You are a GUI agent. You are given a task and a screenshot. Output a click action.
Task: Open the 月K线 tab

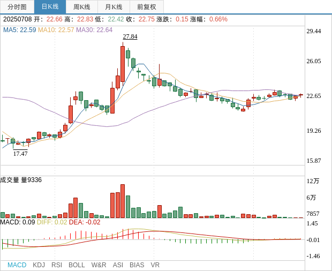[114, 7]
